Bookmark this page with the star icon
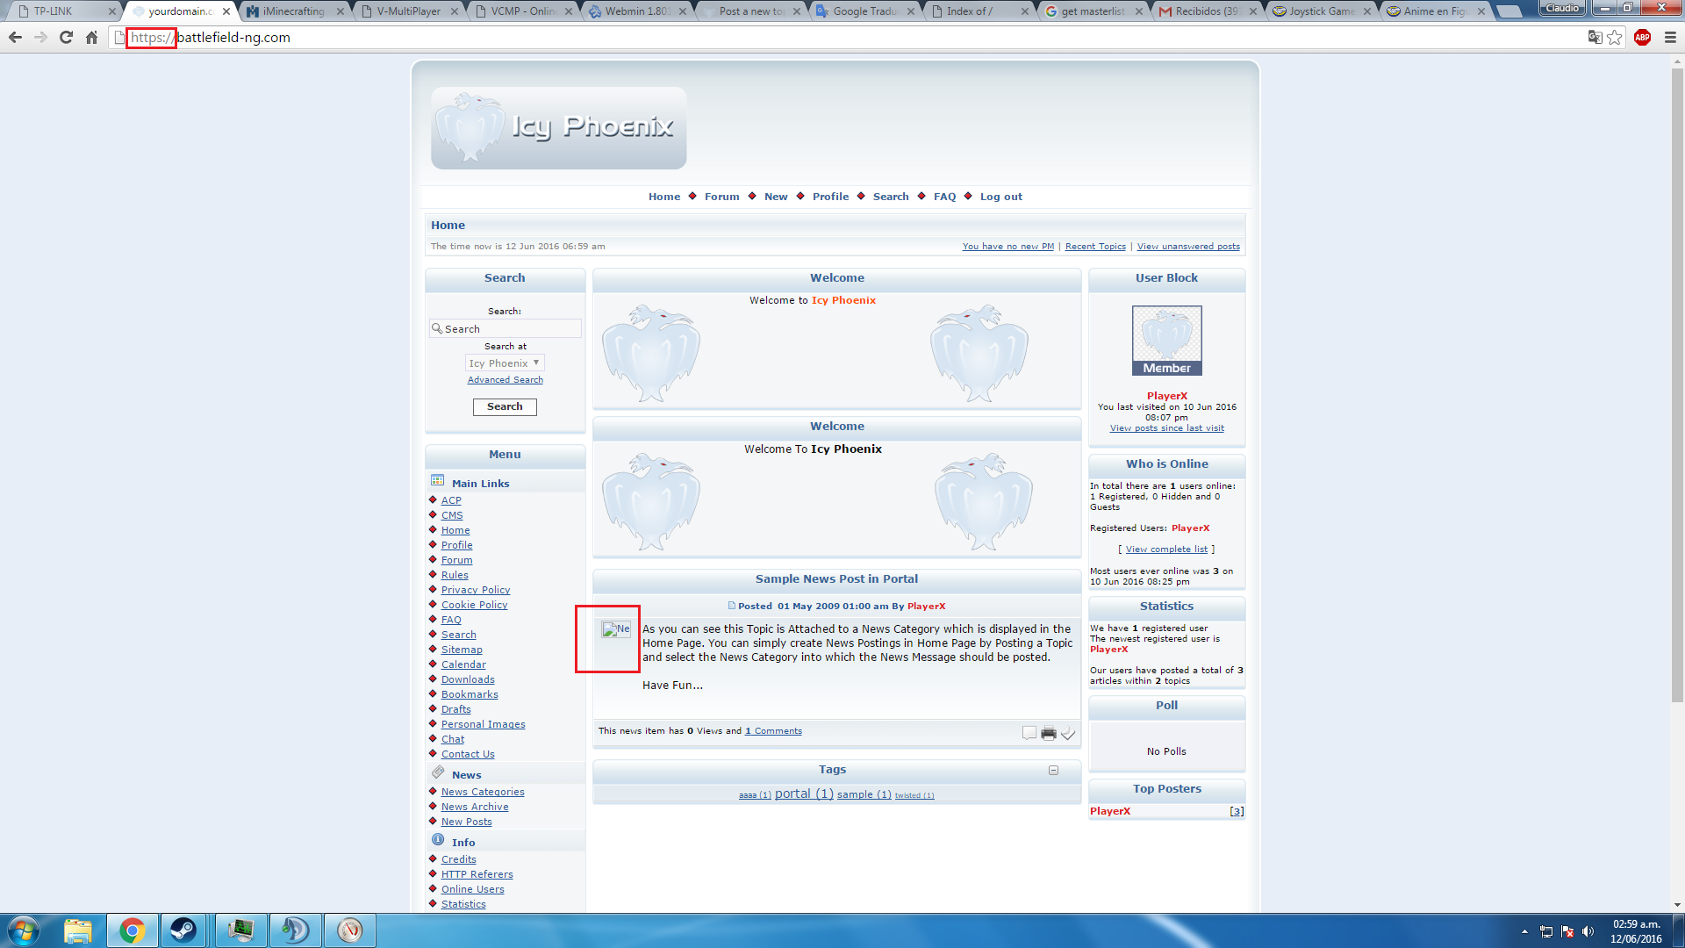 1615,38
